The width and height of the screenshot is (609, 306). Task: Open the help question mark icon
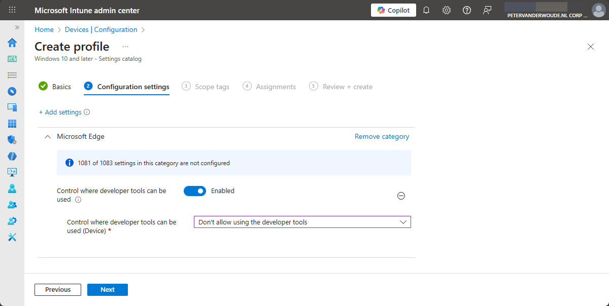click(467, 10)
